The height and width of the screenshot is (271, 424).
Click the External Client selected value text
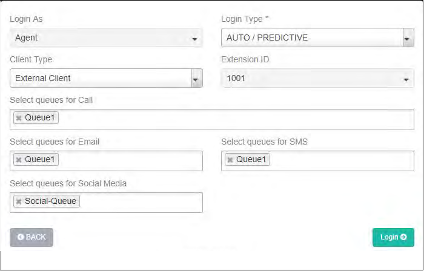point(43,78)
